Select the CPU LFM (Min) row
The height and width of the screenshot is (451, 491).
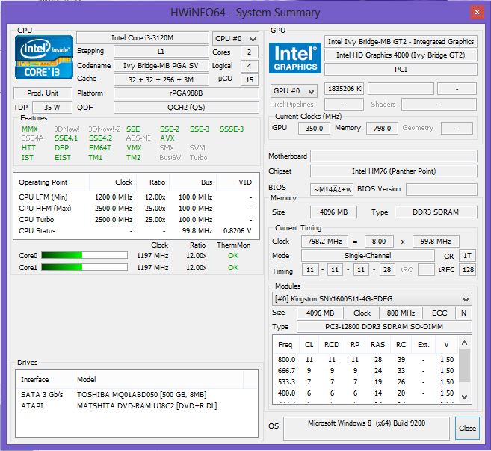[x=135, y=197]
